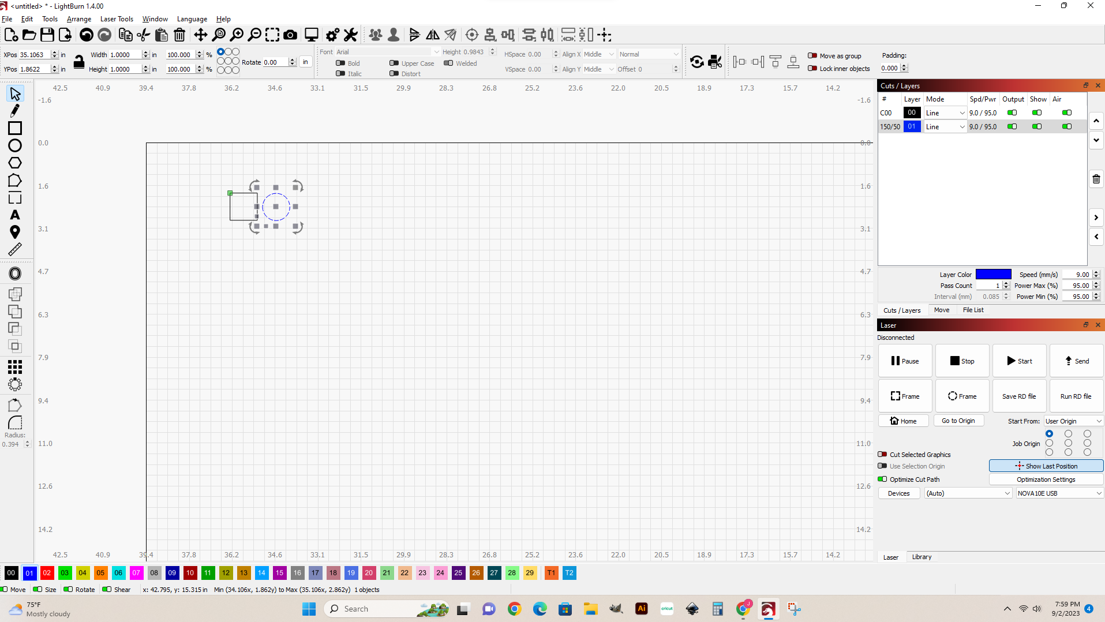Click the Lock aspect ratio padlock

click(79, 62)
